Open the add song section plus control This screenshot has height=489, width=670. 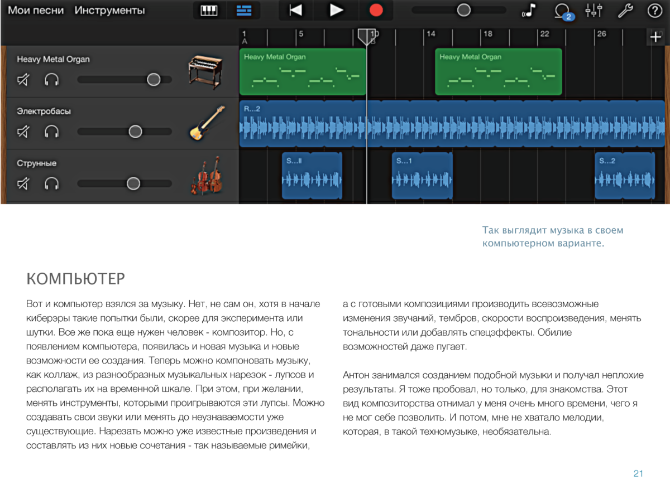(x=654, y=37)
